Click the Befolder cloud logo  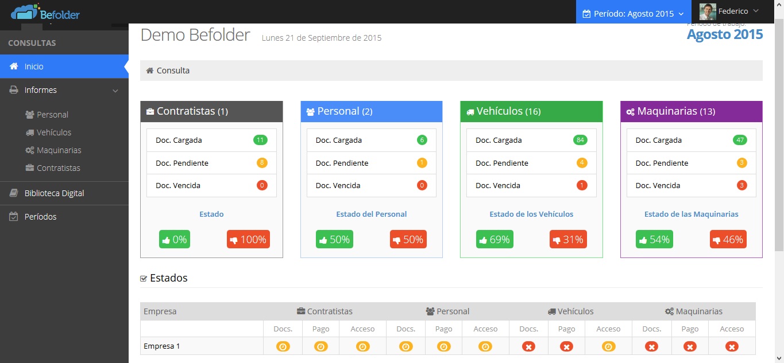(25, 11)
